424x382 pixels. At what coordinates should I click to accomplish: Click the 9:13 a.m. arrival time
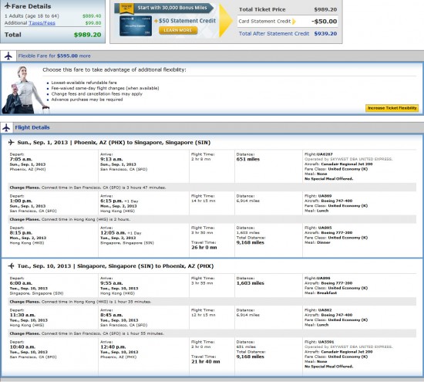[112, 159]
